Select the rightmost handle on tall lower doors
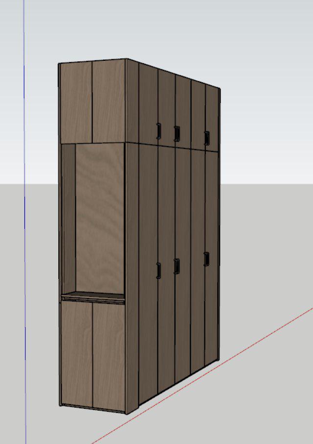The image size is (313, 444). coord(206,259)
